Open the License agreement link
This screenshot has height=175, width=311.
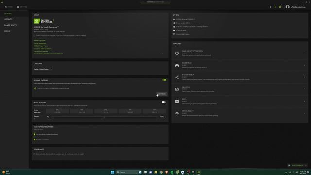click(40, 43)
